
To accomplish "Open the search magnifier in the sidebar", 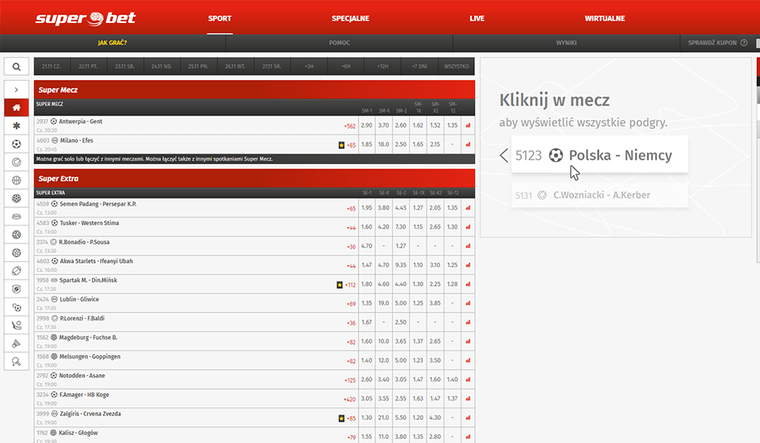I will pos(17,66).
